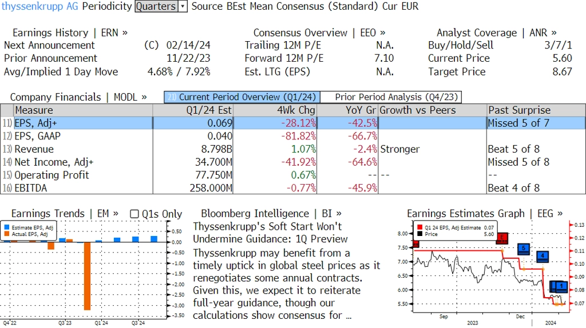Click the Beat 5 of 8 surprise cell

pyautogui.click(x=536, y=149)
